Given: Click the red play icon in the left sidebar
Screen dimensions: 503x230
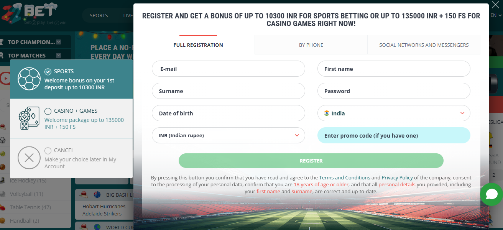Looking at the screenshot, I should tap(5, 78).
